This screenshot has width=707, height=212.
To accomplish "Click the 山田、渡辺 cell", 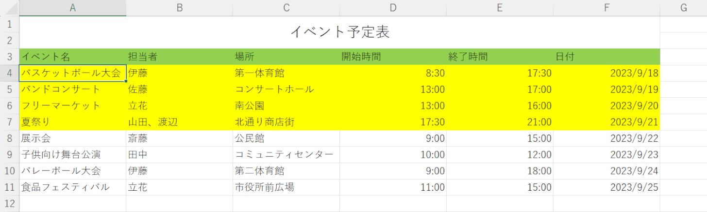I will point(179,122).
